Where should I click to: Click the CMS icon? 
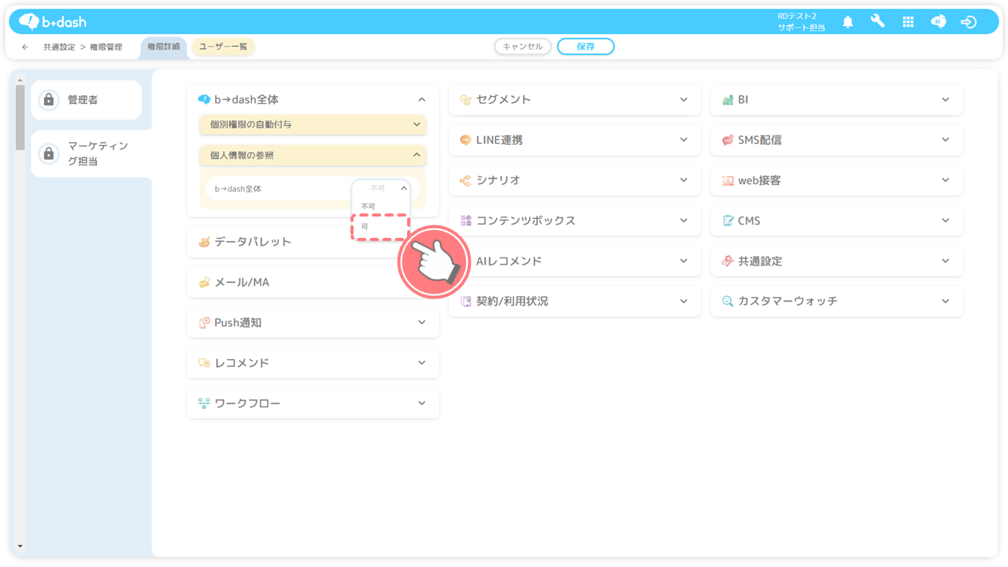pos(728,220)
